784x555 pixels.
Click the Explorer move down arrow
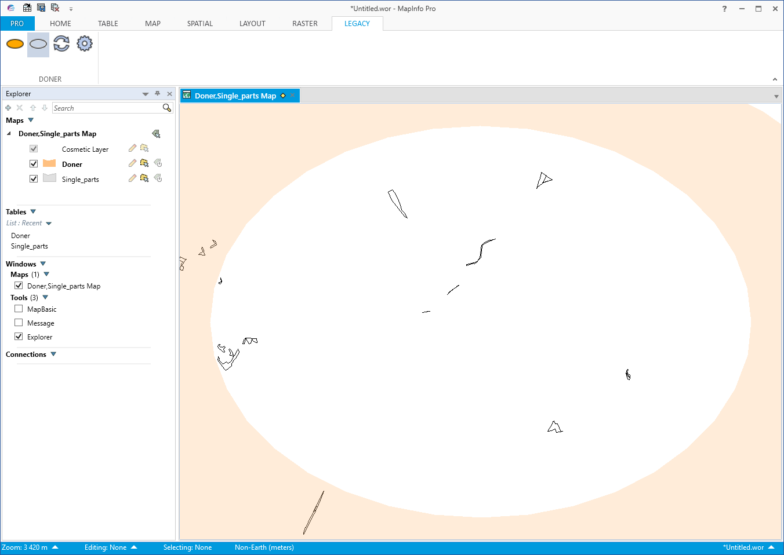45,108
